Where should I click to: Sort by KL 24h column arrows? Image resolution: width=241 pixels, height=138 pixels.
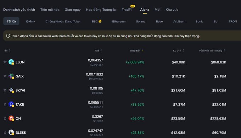pyautogui.click(x=183, y=50)
